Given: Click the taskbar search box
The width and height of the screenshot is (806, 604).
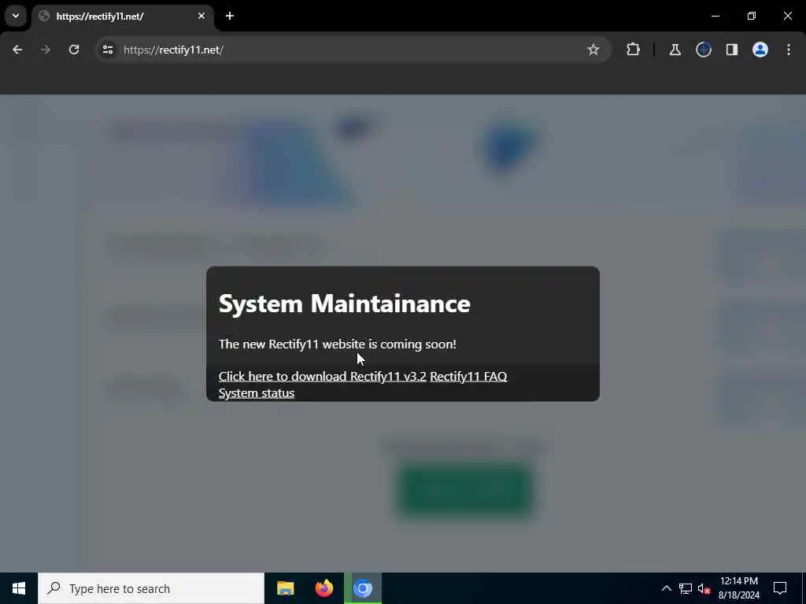Looking at the screenshot, I should click(151, 588).
